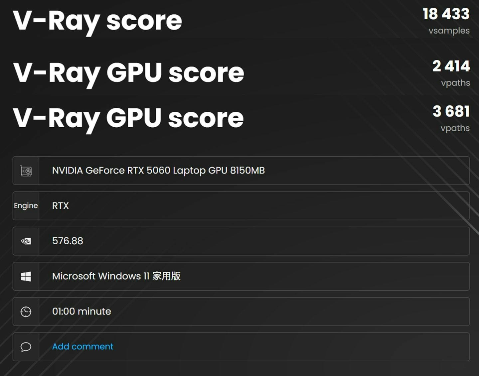Click the Engine label

[x=26, y=206]
